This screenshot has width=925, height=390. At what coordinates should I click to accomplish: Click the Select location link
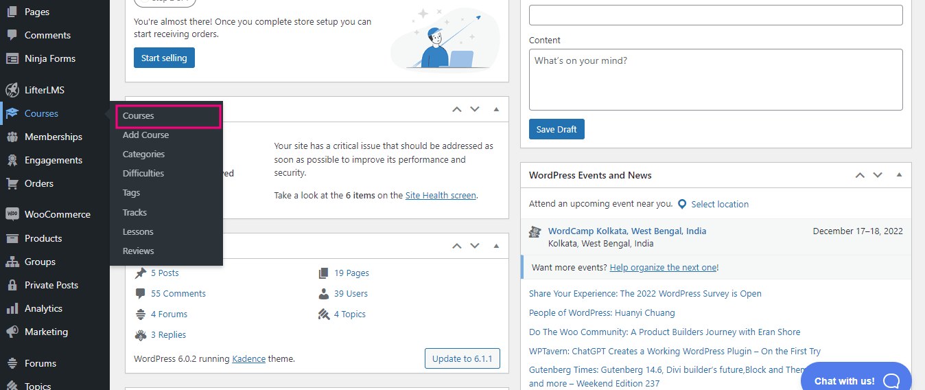coord(720,204)
